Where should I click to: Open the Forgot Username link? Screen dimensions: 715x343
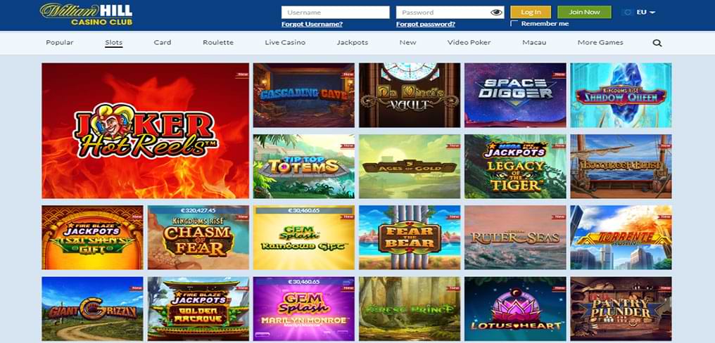[312, 24]
